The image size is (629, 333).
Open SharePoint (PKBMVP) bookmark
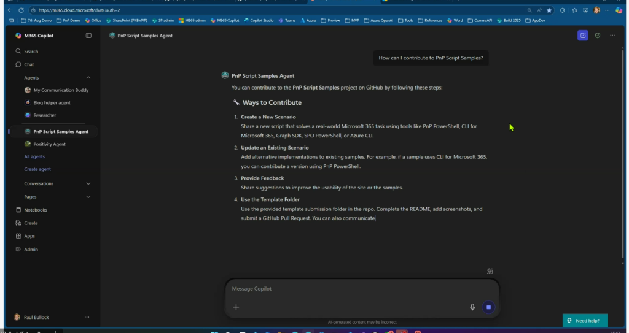click(x=127, y=20)
